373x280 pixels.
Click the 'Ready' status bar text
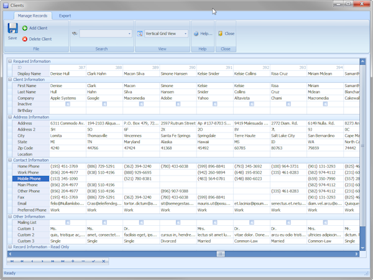(x=10, y=273)
